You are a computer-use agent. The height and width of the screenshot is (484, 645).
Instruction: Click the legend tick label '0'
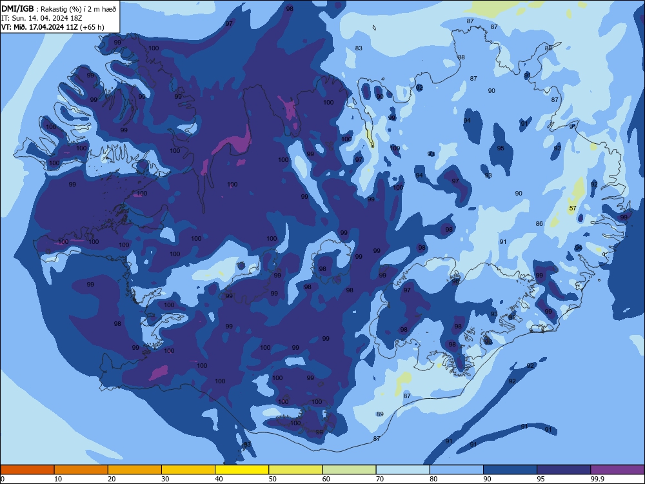pos(3,479)
